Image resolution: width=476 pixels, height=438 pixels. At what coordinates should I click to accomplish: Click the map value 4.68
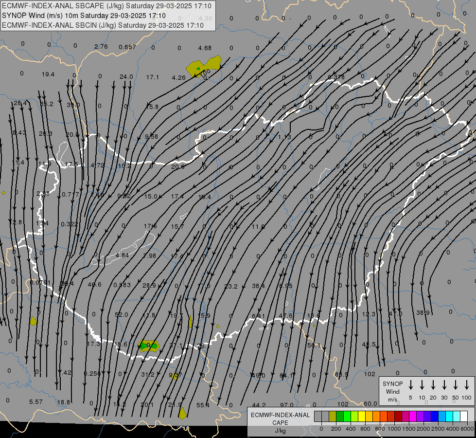coord(205,48)
